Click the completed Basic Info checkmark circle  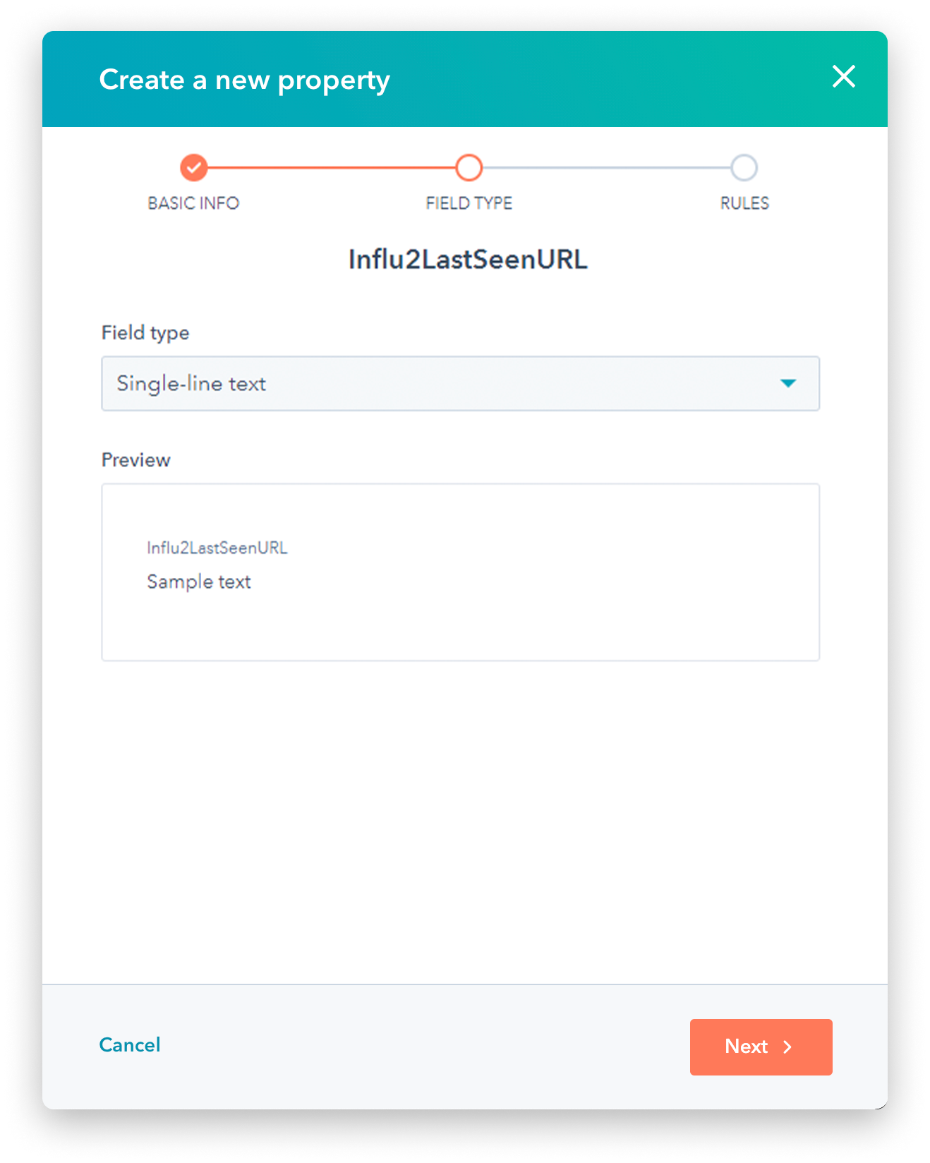click(x=193, y=168)
